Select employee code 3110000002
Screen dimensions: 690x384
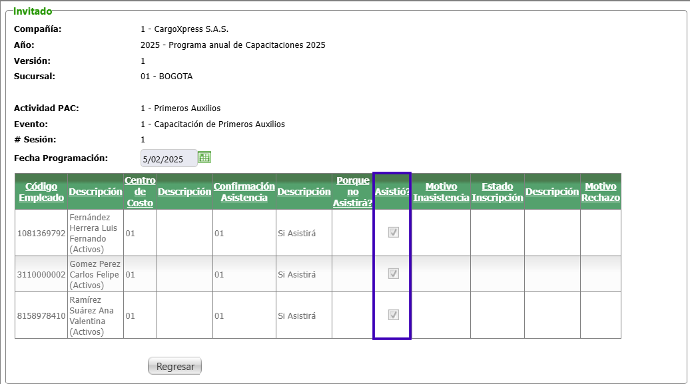pyautogui.click(x=41, y=274)
